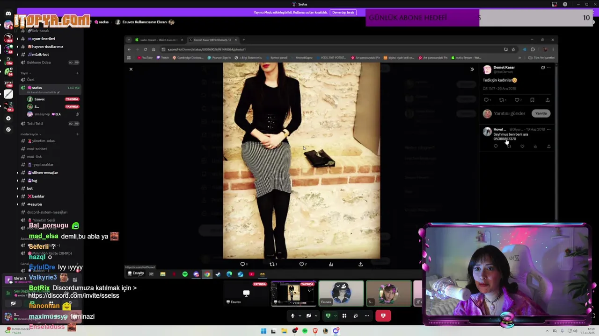Close the photo viewer in streamed browser
The height and width of the screenshot is (336, 599).
click(131, 69)
